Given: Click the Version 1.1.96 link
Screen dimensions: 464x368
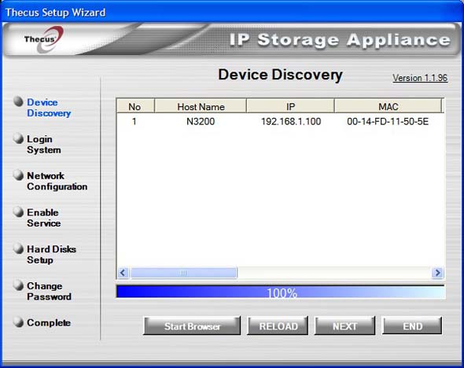Looking at the screenshot, I should click(x=420, y=78).
